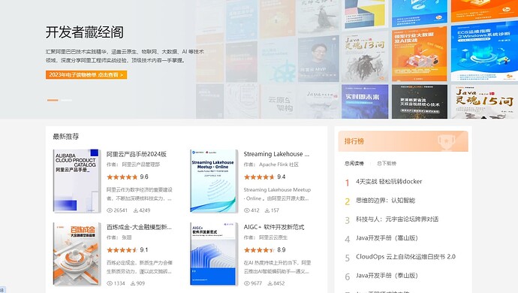This screenshot has width=518, height=293.
Task: Click the 云原生架构 banner cover
Action: click(279, 102)
